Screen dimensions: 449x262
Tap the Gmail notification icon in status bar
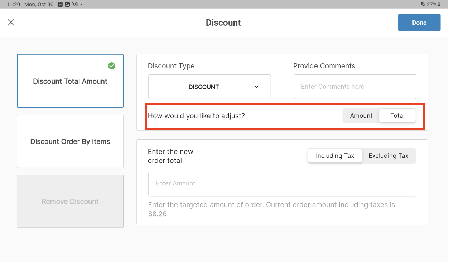pyautogui.click(x=74, y=4)
